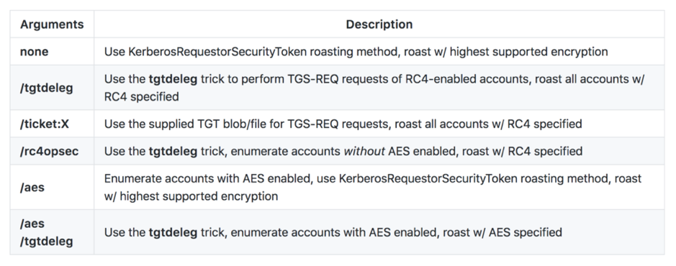Click 'Enumerate accounts with AES enabled' description
676x266 pixels.
[207, 178]
